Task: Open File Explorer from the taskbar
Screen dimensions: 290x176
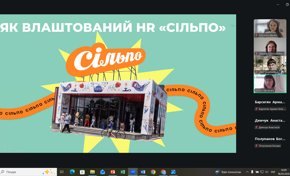Action: 92,172
